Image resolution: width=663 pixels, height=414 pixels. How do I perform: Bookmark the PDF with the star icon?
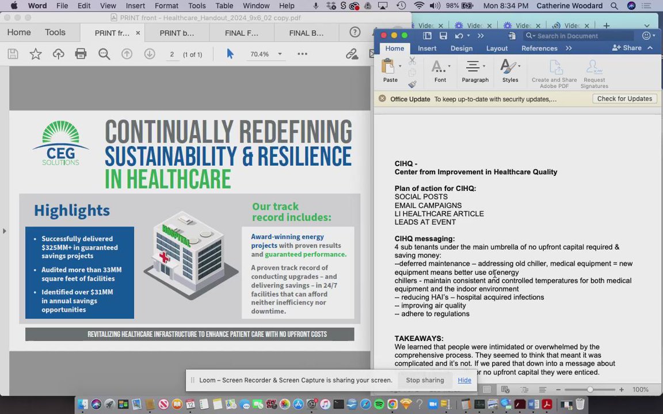[36, 54]
